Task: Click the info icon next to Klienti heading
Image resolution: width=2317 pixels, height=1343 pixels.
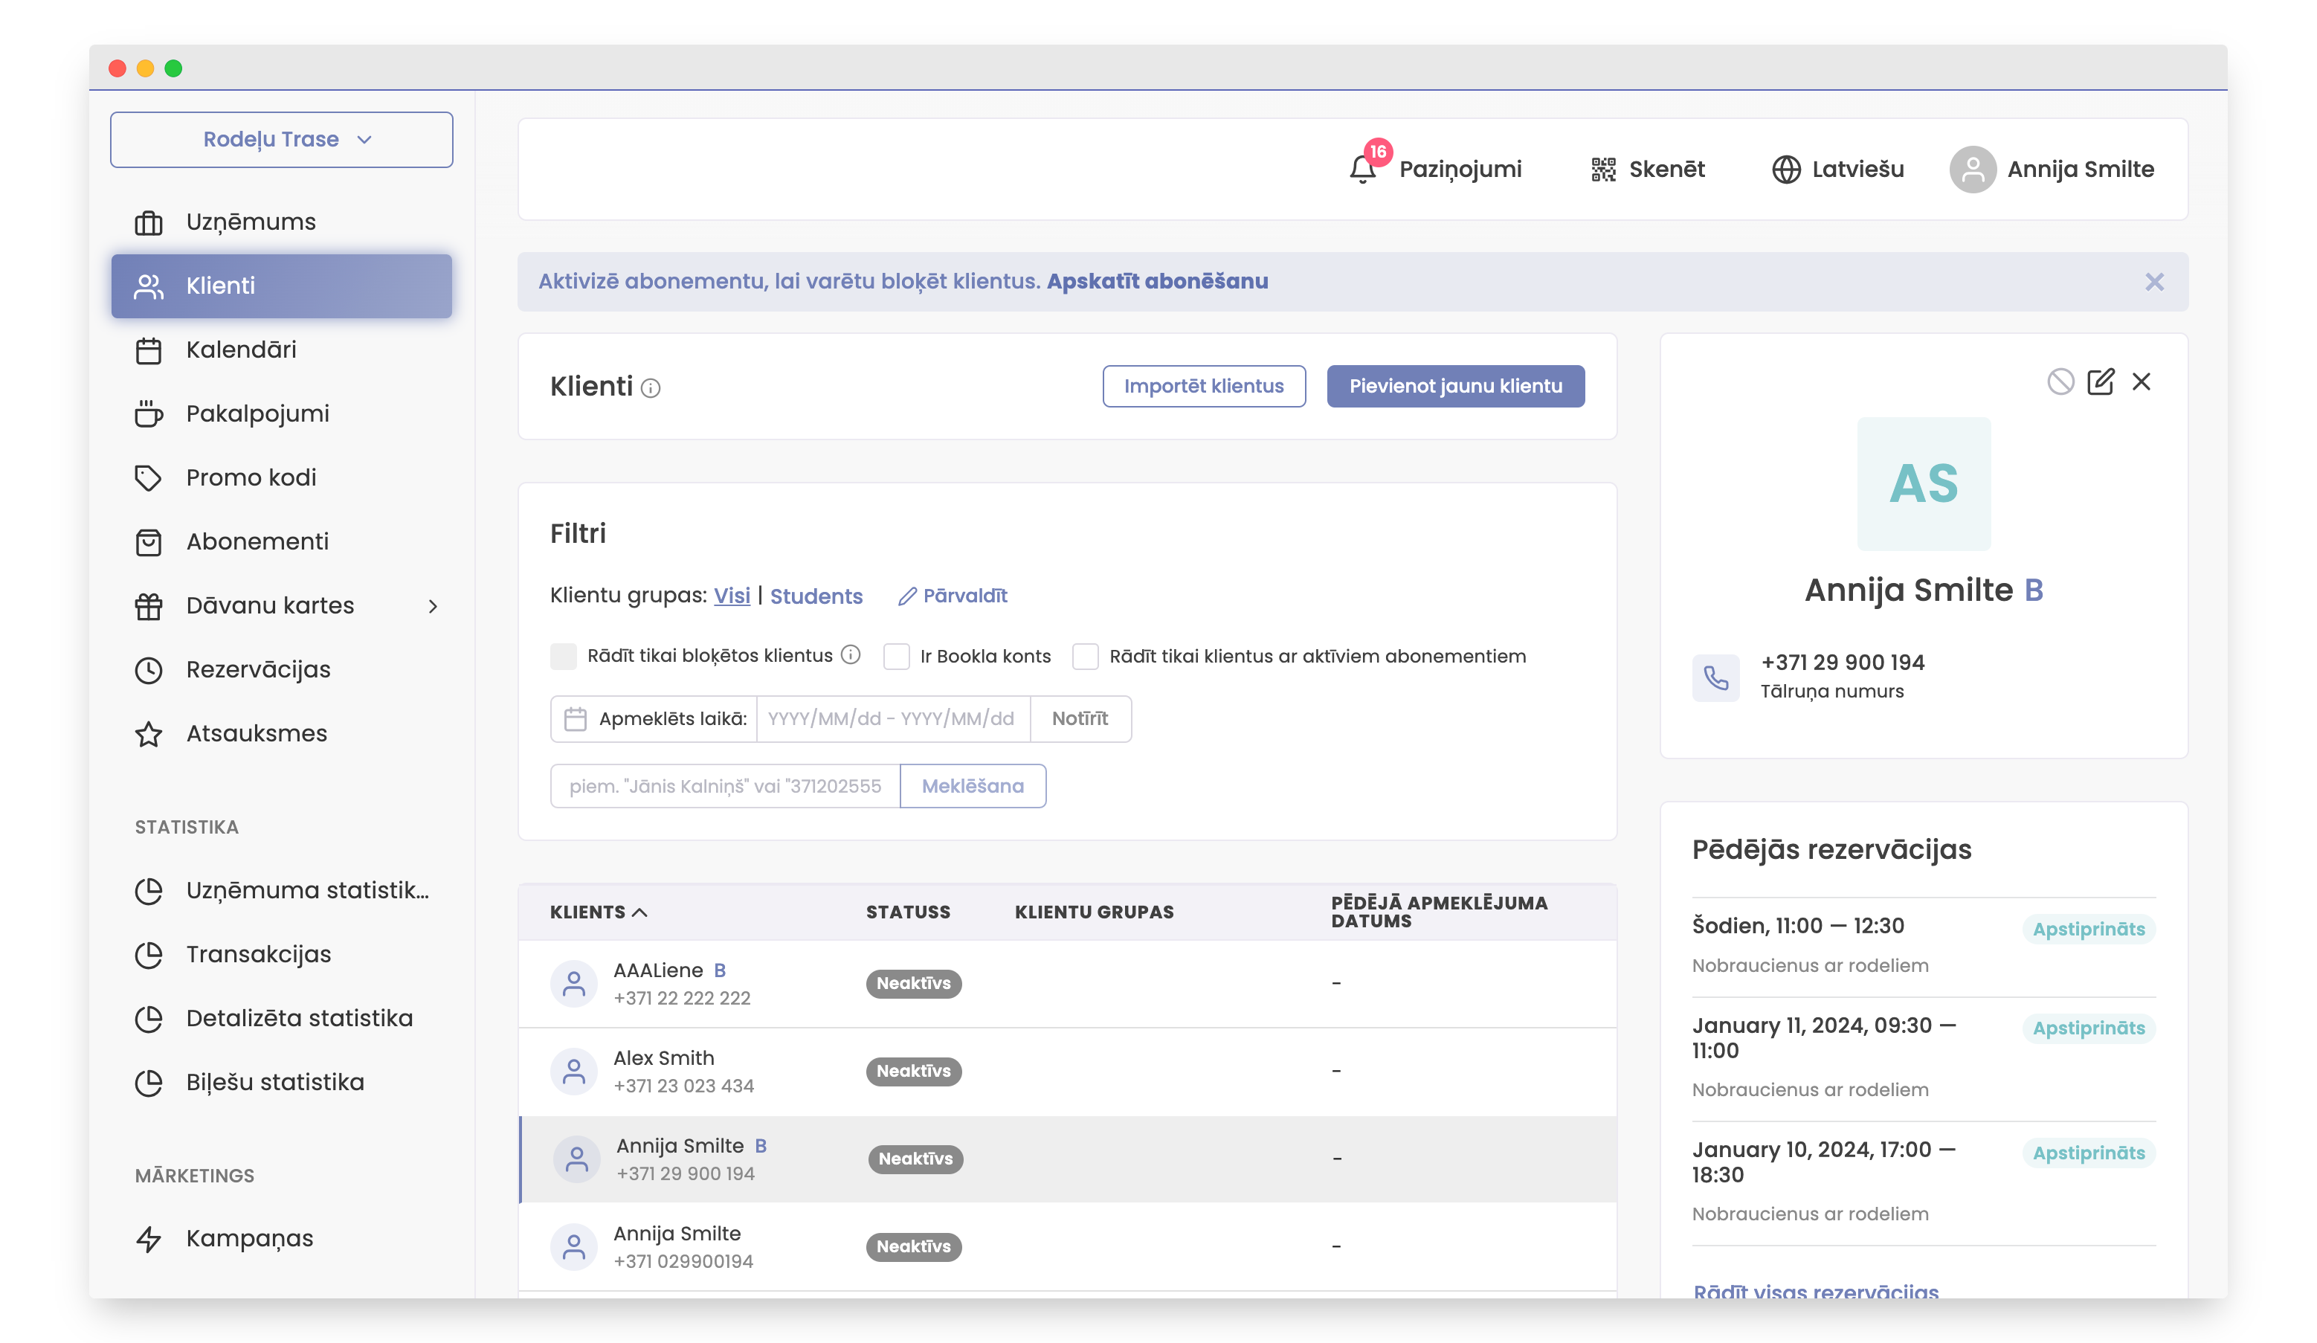Action: (x=651, y=389)
